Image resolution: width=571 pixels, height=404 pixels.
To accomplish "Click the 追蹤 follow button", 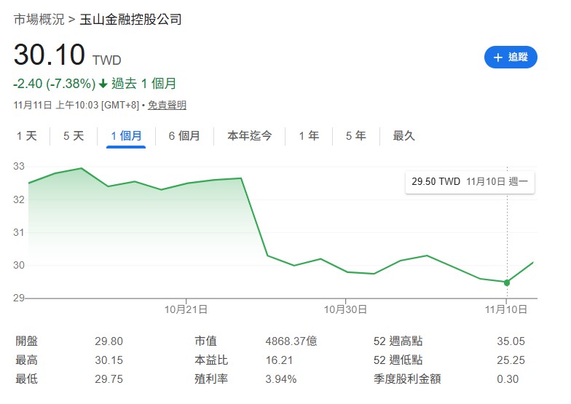I will pos(511,57).
